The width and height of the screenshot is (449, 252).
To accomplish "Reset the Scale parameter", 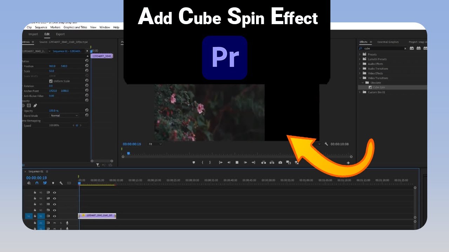I will (x=87, y=70).
